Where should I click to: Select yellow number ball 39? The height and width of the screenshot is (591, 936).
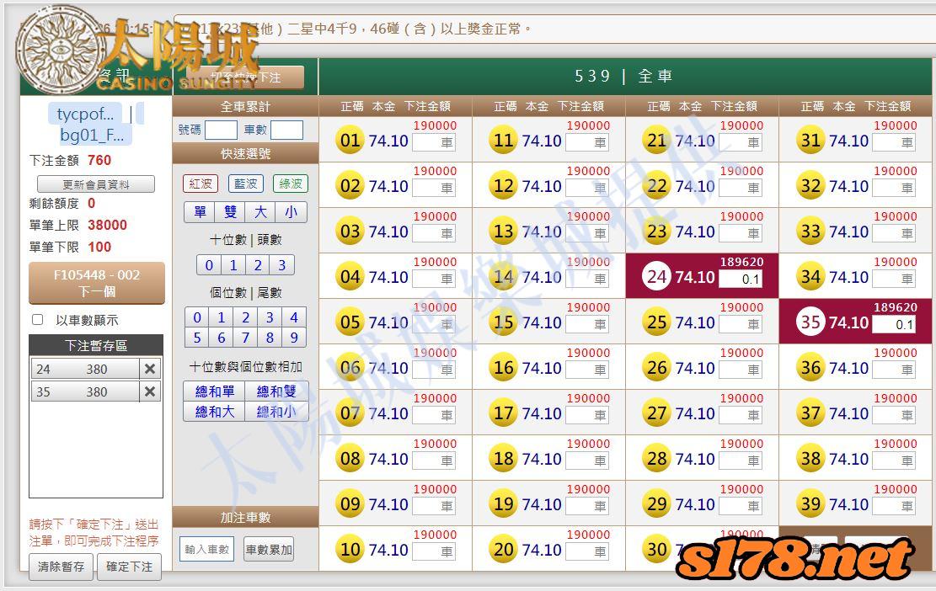[810, 504]
